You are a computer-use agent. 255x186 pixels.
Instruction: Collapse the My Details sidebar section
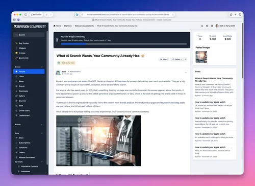tap(42, 162)
